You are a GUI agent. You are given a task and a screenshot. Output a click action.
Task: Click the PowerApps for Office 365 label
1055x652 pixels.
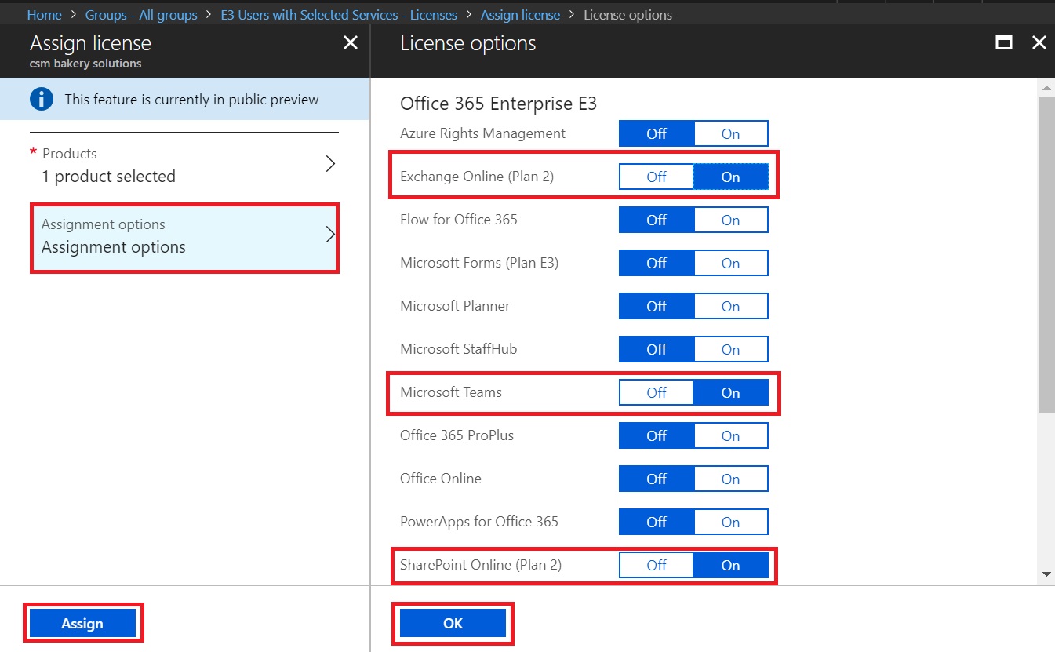479,522
